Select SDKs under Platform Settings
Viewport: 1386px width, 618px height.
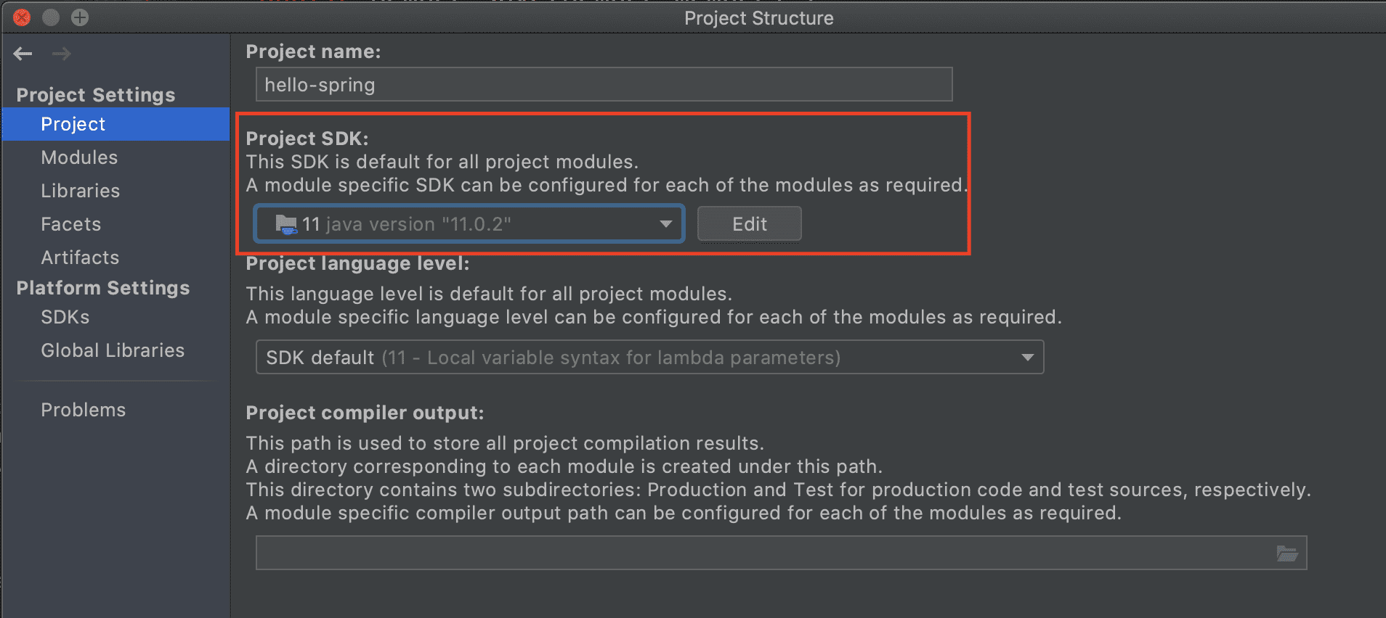(x=65, y=317)
